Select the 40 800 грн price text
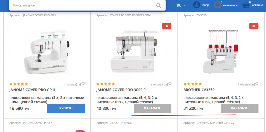 click(106, 108)
